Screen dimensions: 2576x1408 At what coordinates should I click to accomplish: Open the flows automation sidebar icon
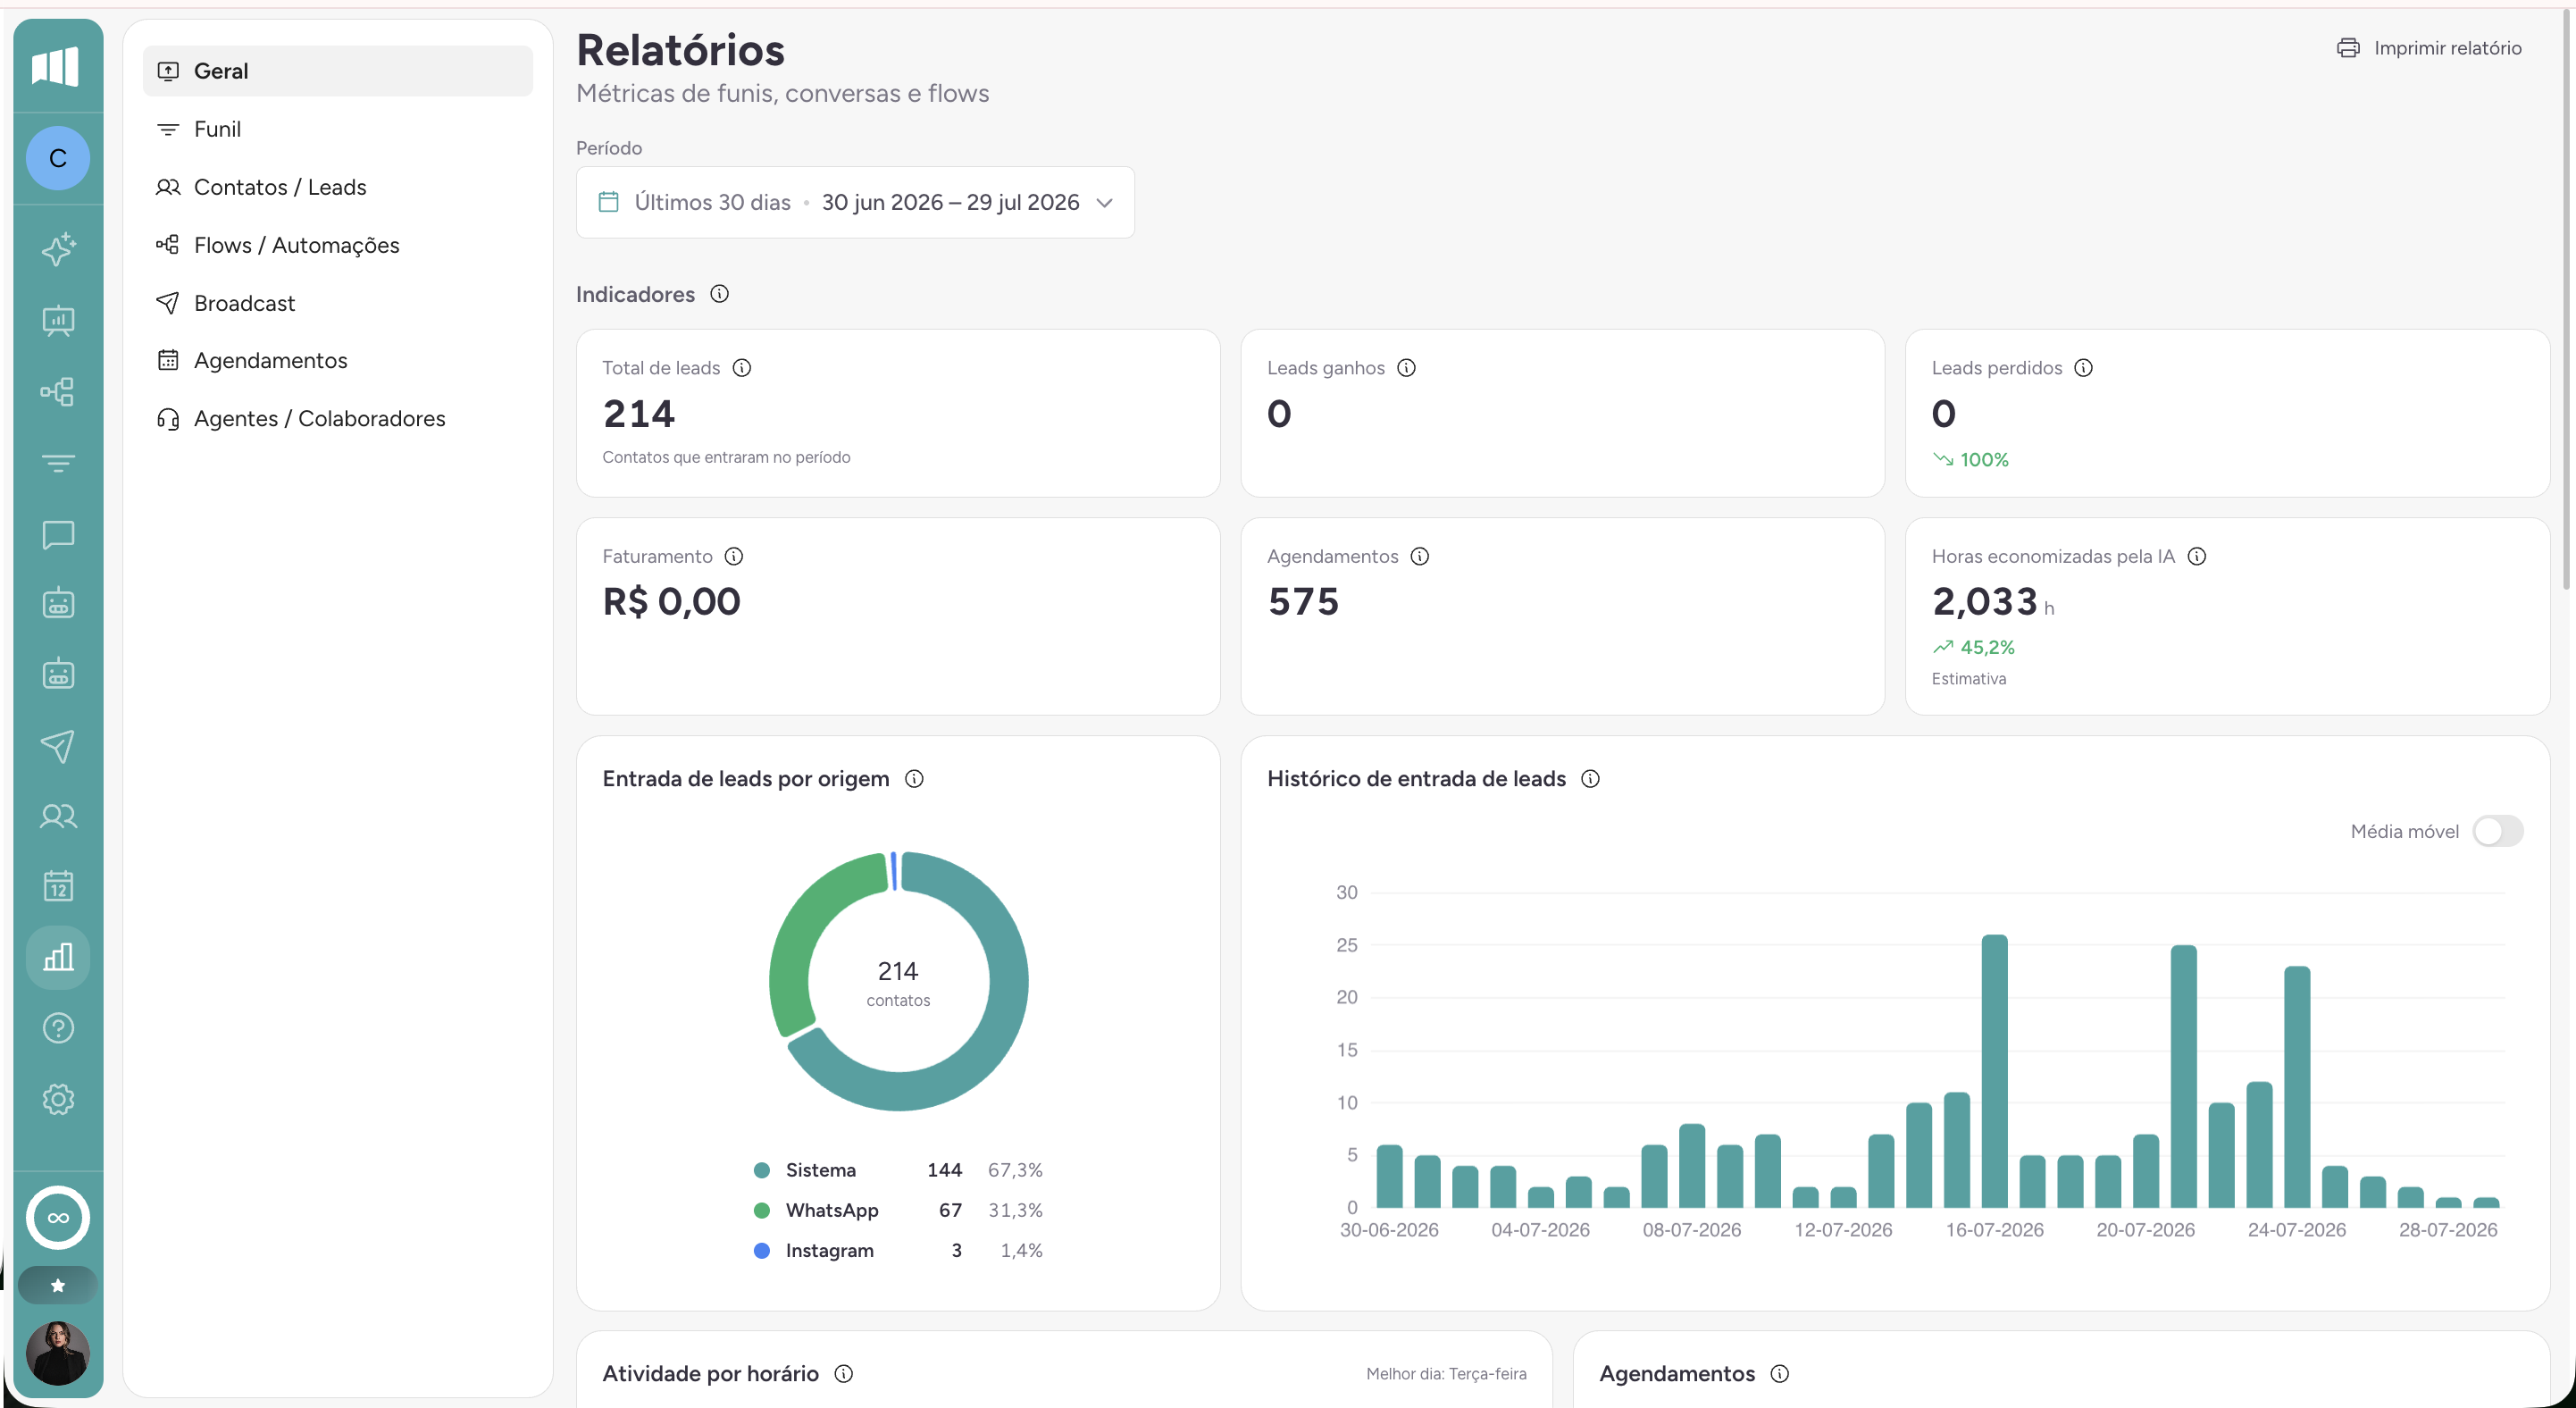58,392
